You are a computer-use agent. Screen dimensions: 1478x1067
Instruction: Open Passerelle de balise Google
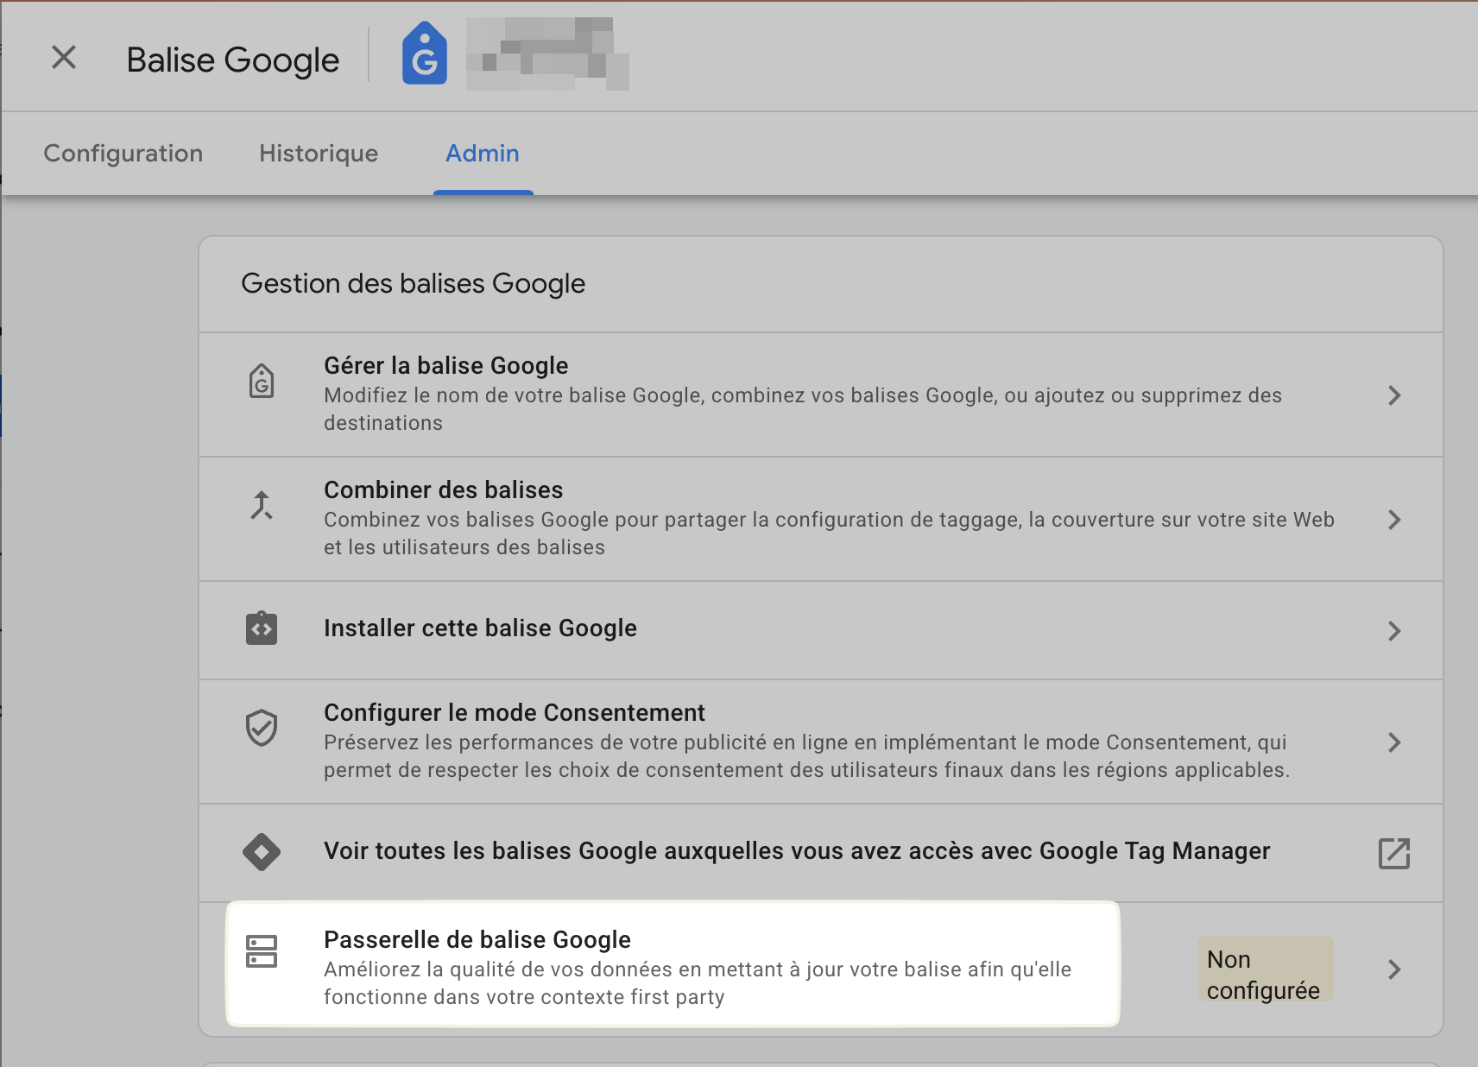click(x=820, y=969)
